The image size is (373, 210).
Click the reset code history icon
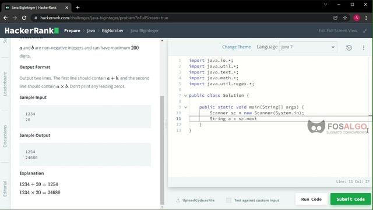click(x=349, y=48)
